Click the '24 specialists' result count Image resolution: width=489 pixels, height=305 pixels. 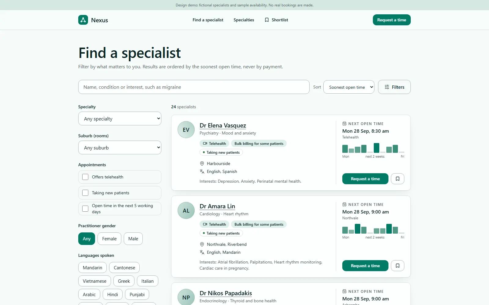pyautogui.click(x=183, y=107)
